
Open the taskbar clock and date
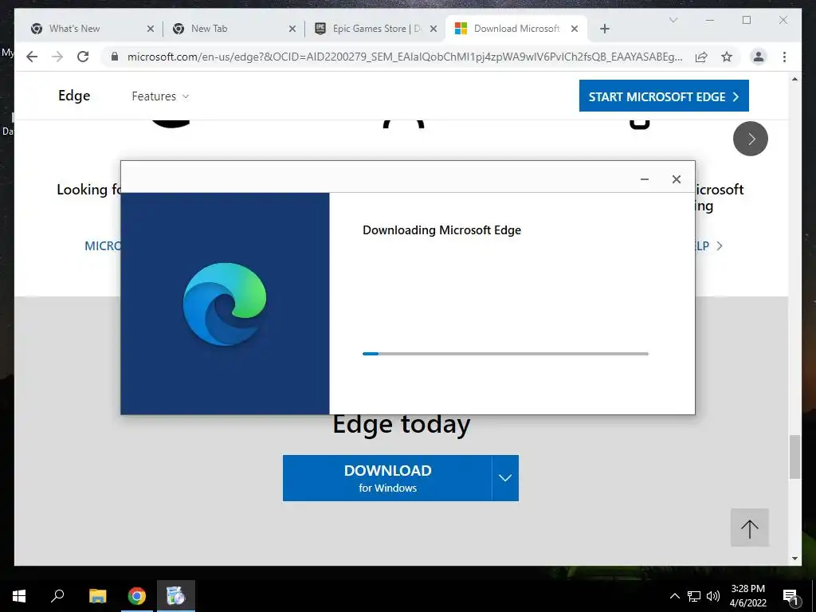pyautogui.click(x=747, y=596)
